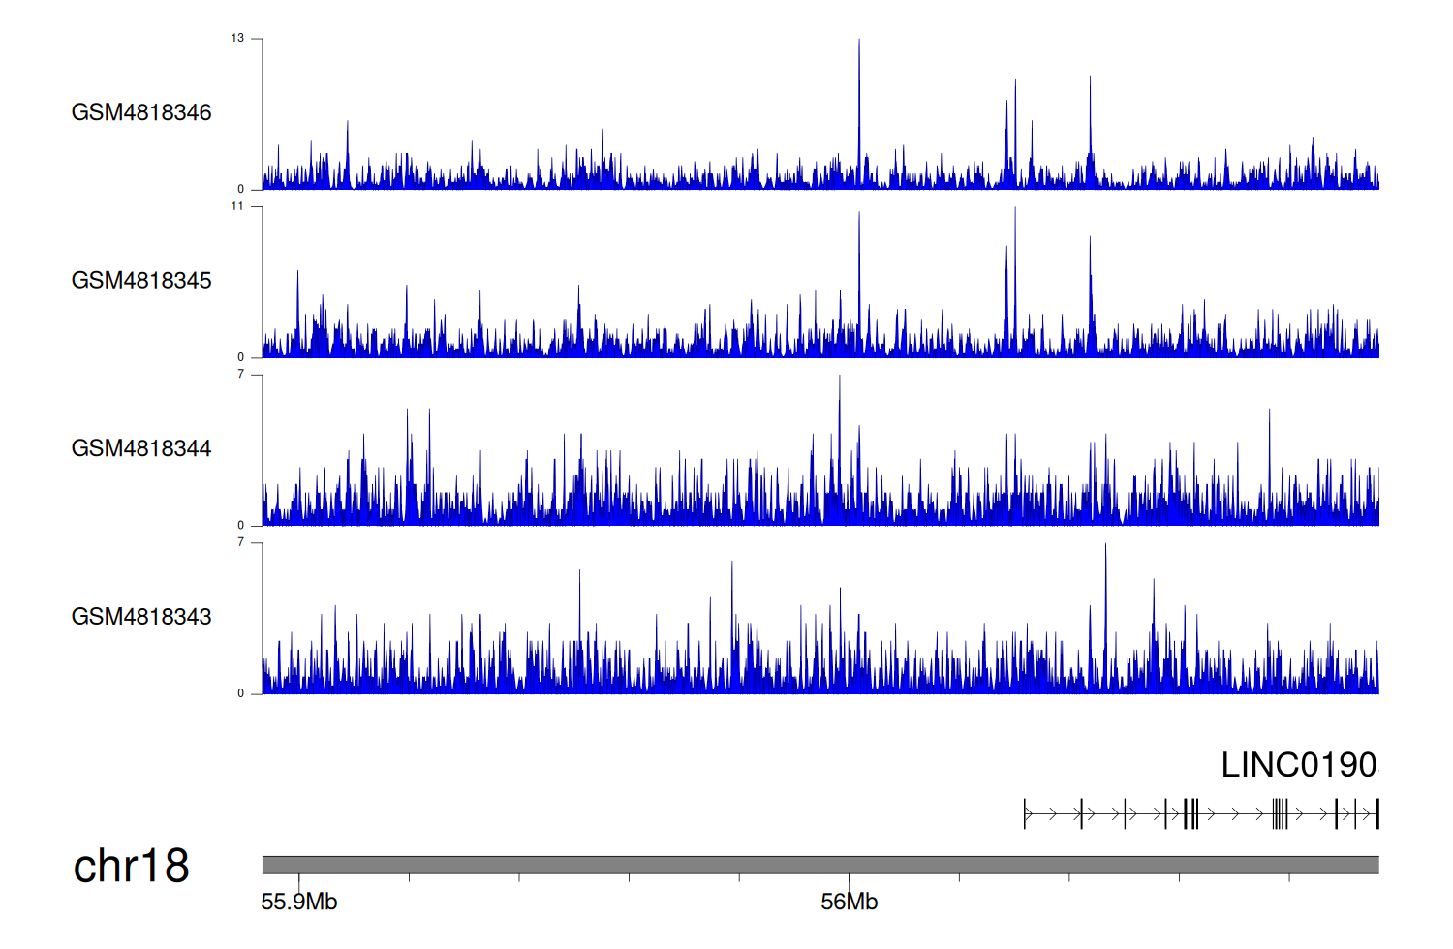Click the leftmost exon of LINC0190 gene model
The image size is (1453, 949).
[1025, 814]
